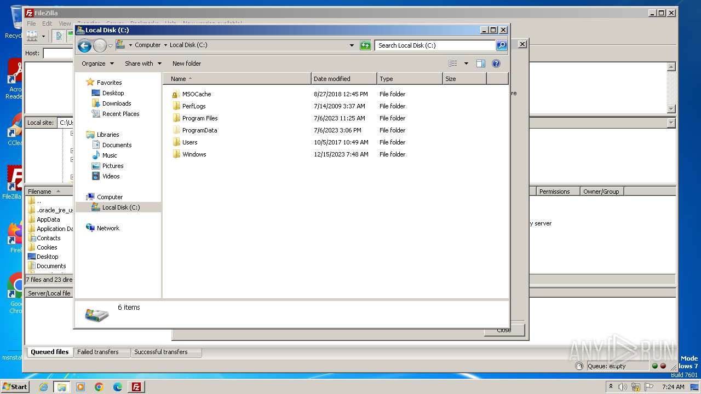701x394 pixels.
Task: Sort FileZilla list by Filename column
Action: (x=49, y=192)
